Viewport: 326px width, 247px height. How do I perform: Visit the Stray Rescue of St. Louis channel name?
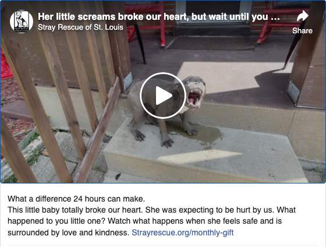tap(80, 27)
